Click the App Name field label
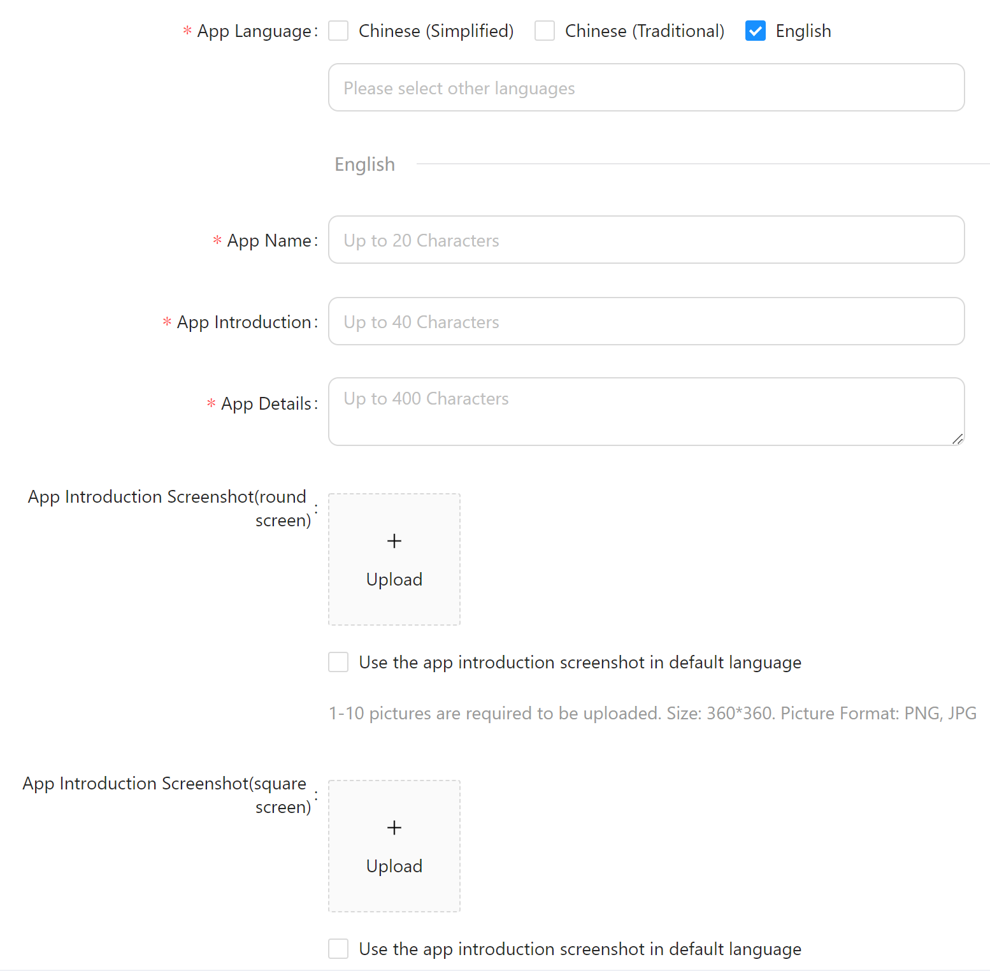990x971 pixels. pyautogui.click(x=269, y=241)
